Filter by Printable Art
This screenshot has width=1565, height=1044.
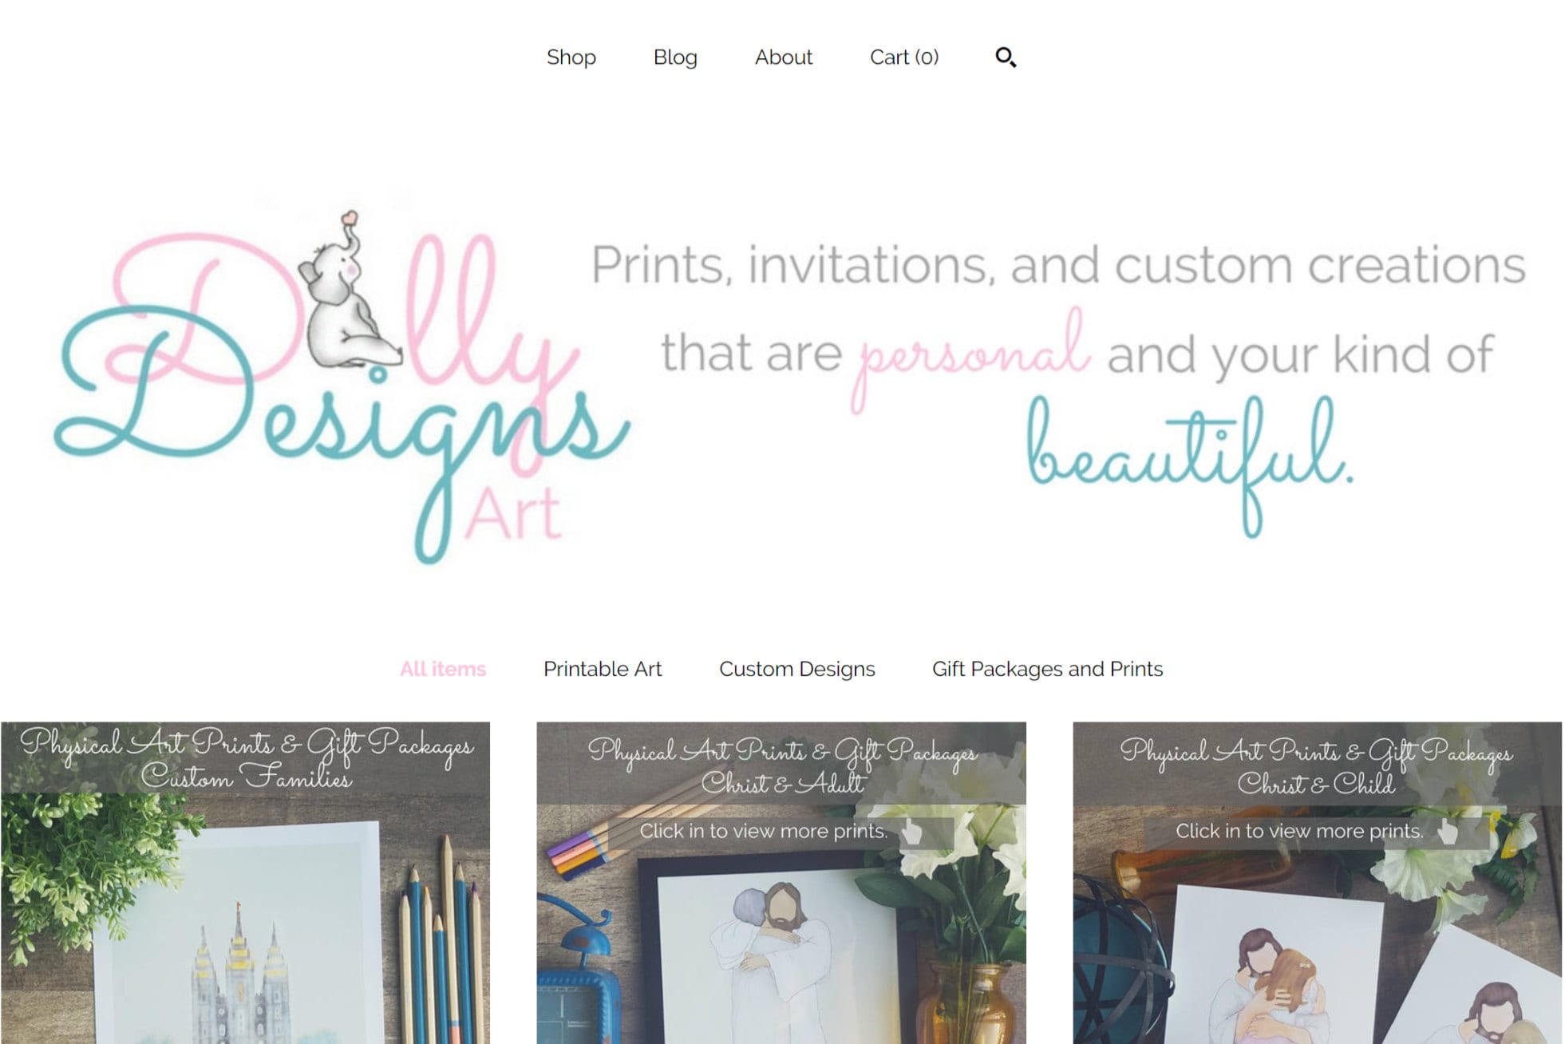tap(603, 669)
